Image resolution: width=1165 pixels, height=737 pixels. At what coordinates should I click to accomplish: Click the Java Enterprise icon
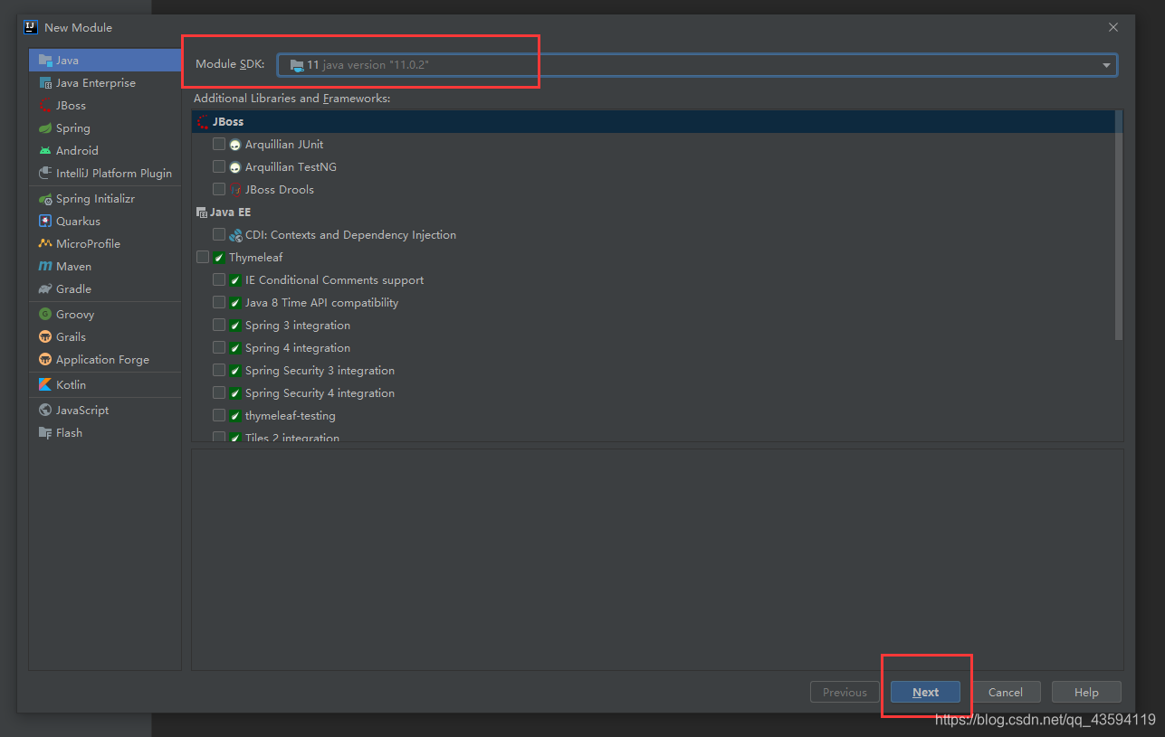click(45, 83)
